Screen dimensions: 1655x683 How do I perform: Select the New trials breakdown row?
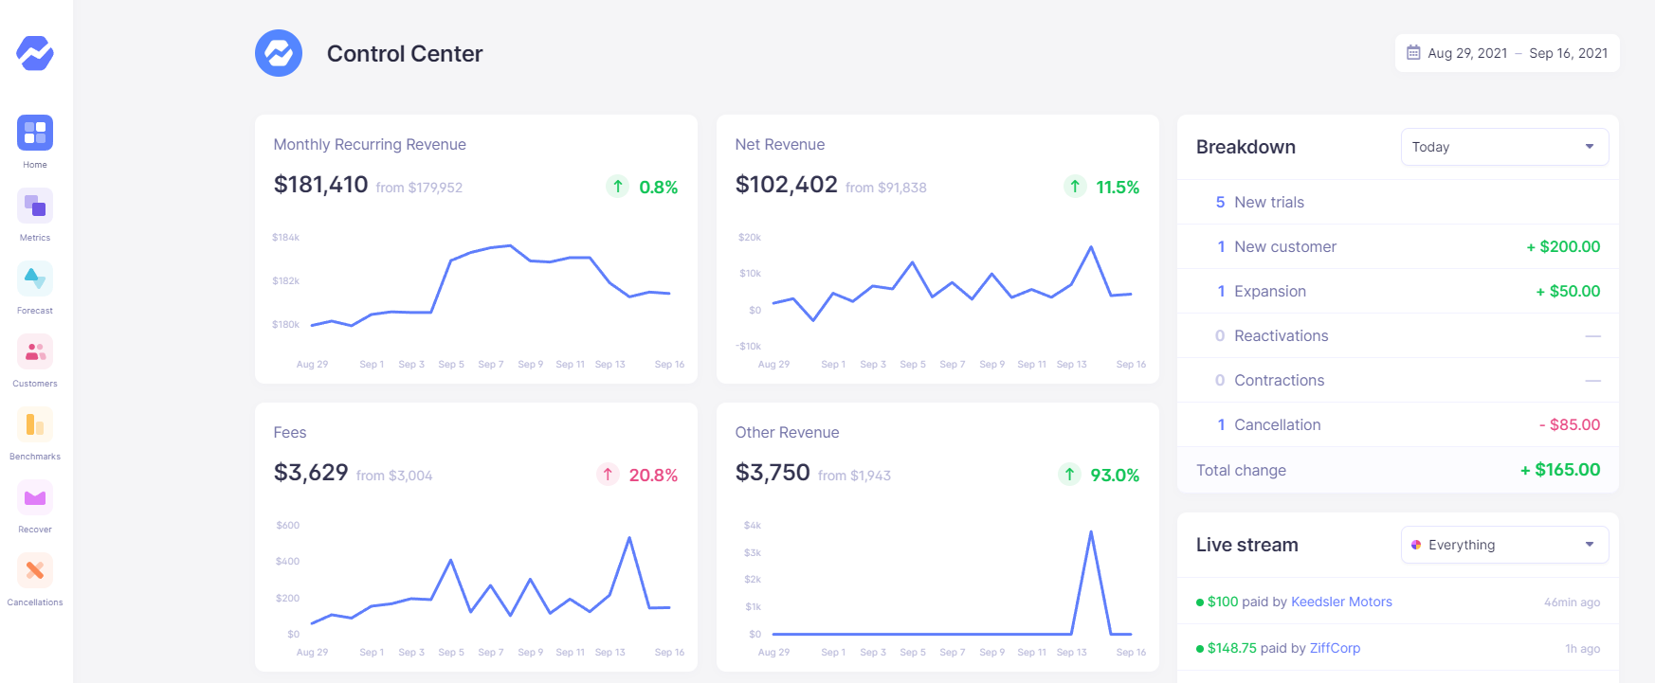1397,202
